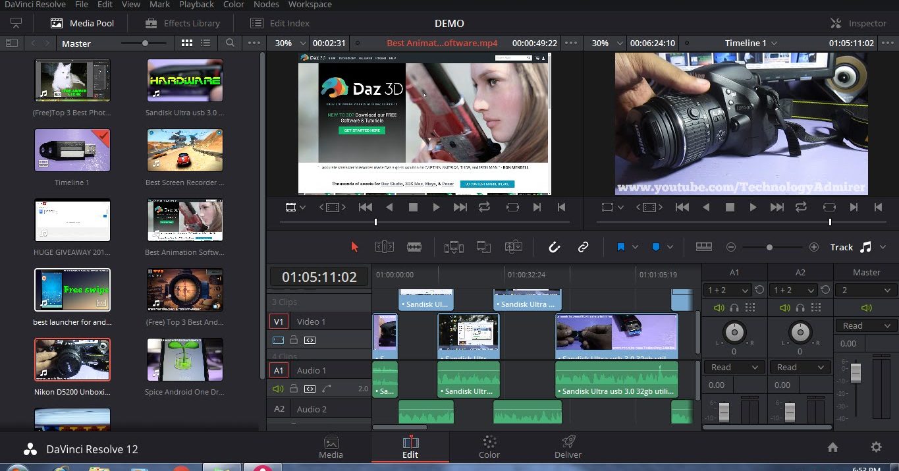Toggle the linked selection chain icon
Screen dimensions: 899x471
(x=583, y=247)
